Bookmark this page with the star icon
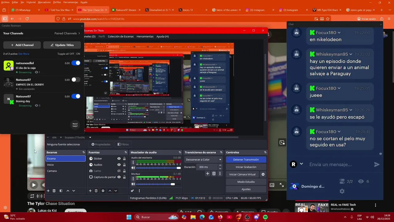 click(328, 19)
